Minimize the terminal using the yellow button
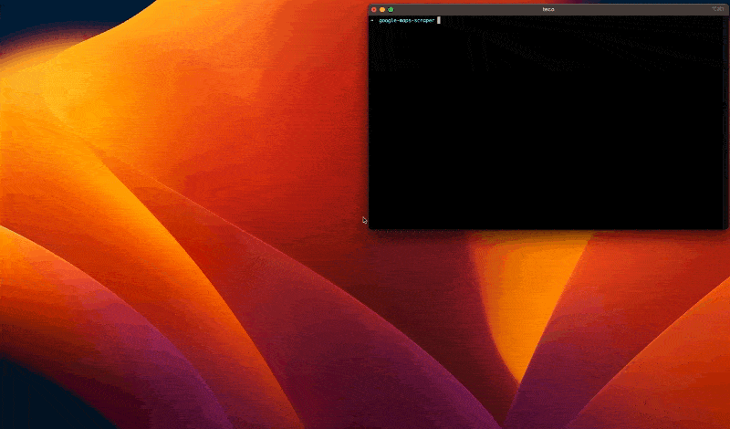730x429 pixels. click(x=381, y=9)
